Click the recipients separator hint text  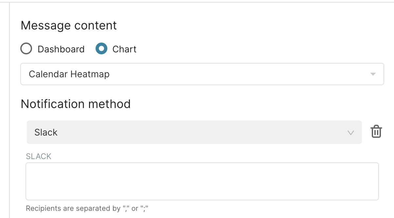coord(89,209)
